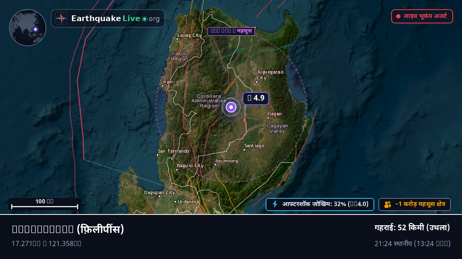The height and width of the screenshot is (259, 462).
Task: Click the city dot beside Urdaneta
Action: coord(175,201)
